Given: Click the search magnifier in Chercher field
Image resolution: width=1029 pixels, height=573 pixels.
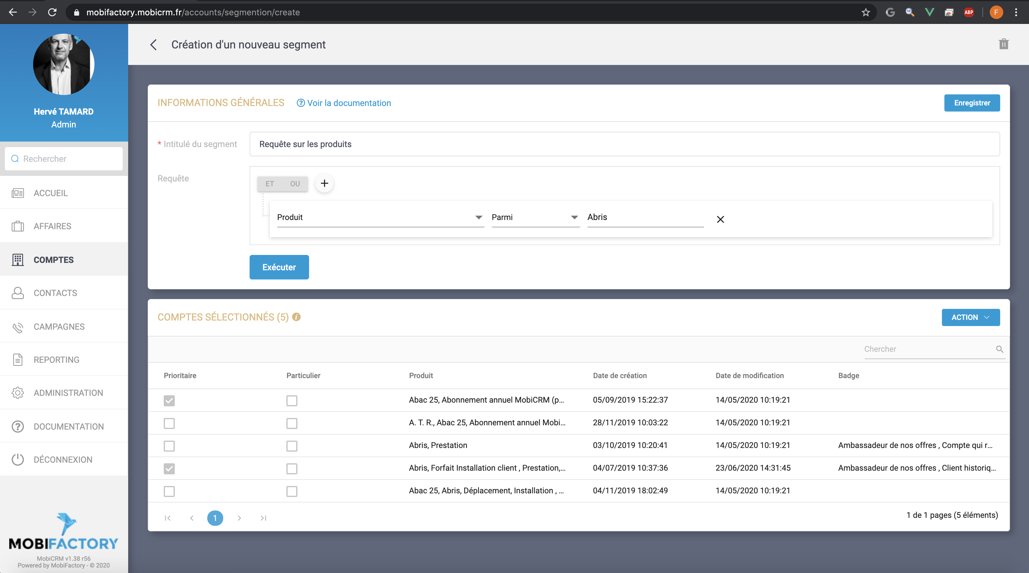Looking at the screenshot, I should coord(1000,349).
